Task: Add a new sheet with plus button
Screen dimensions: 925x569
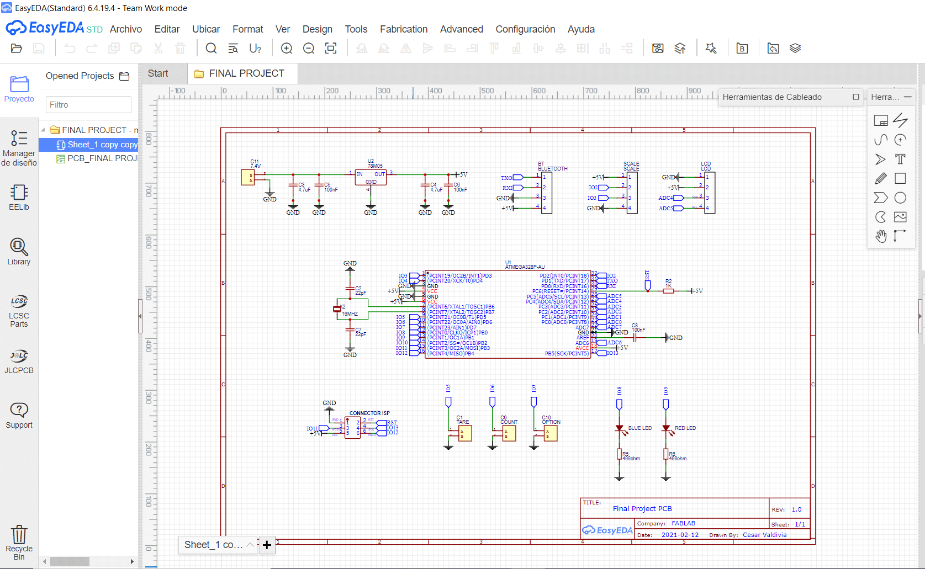Action: (267, 545)
